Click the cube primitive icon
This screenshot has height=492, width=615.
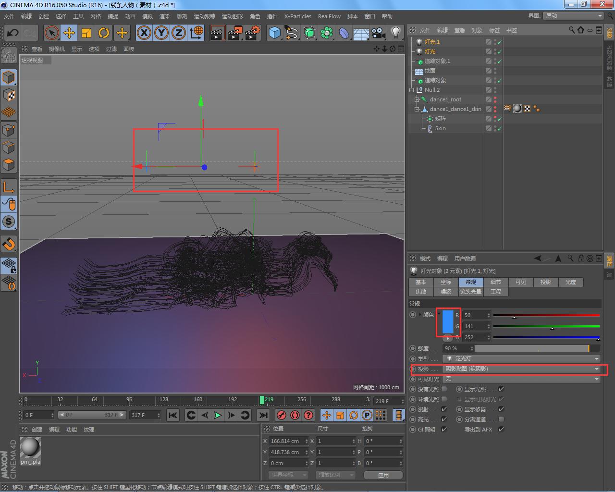[x=274, y=33]
